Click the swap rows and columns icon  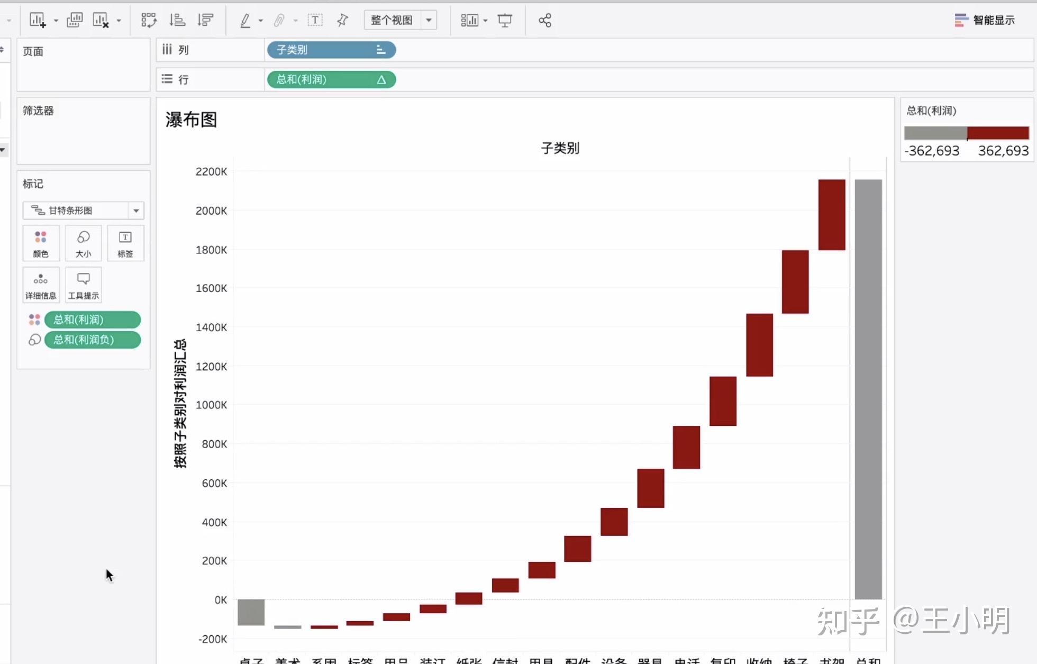pos(149,20)
